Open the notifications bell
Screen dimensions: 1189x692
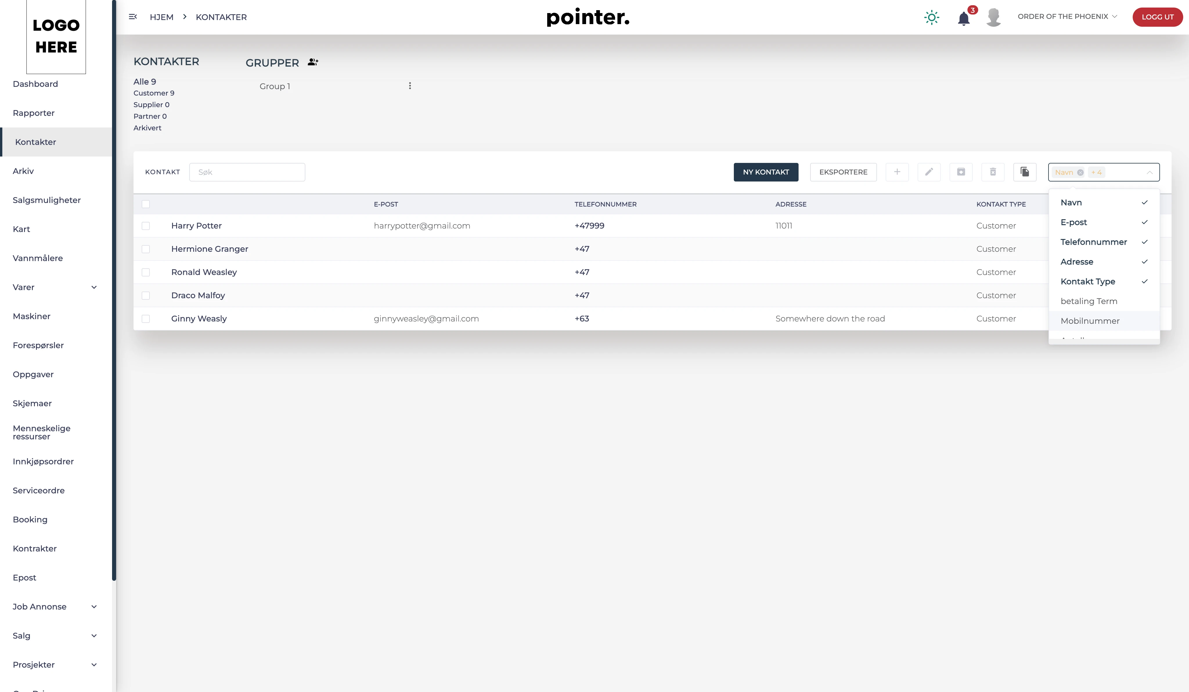[x=963, y=18]
